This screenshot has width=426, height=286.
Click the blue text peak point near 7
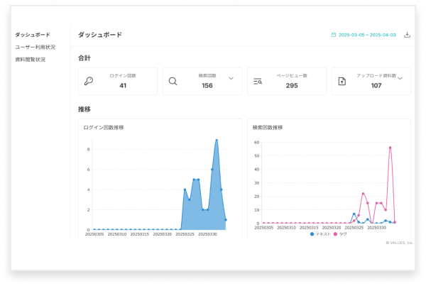pos(354,214)
